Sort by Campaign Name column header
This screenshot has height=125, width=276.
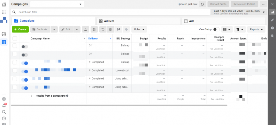pos(58,39)
